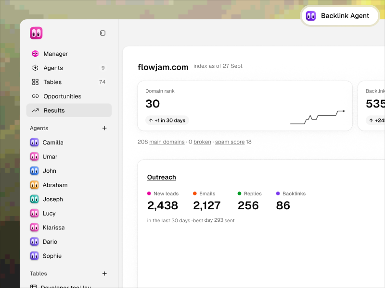Click the Agents target icon
Screen dimensions: 385x288
point(35,68)
